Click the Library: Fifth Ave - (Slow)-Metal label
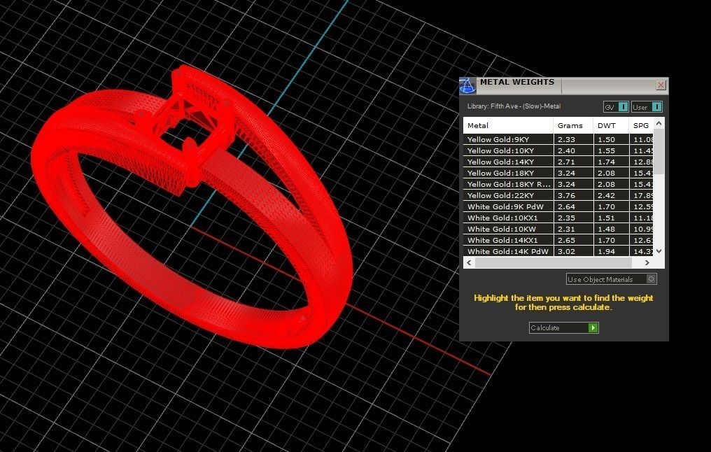 [514, 106]
